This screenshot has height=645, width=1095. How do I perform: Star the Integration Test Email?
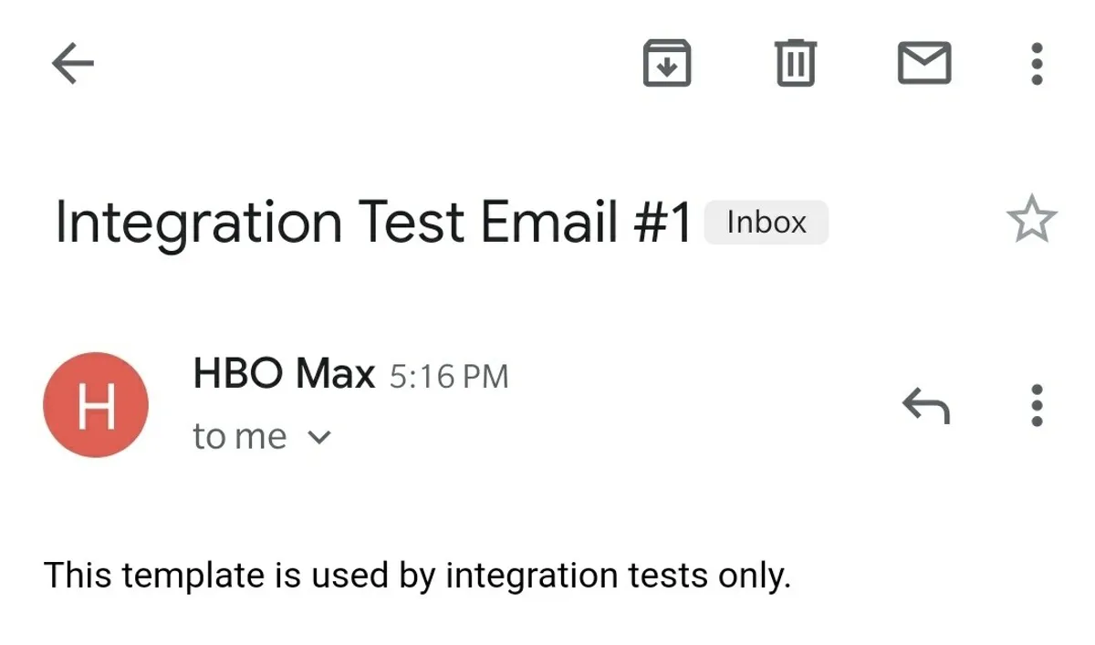point(1031,220)
